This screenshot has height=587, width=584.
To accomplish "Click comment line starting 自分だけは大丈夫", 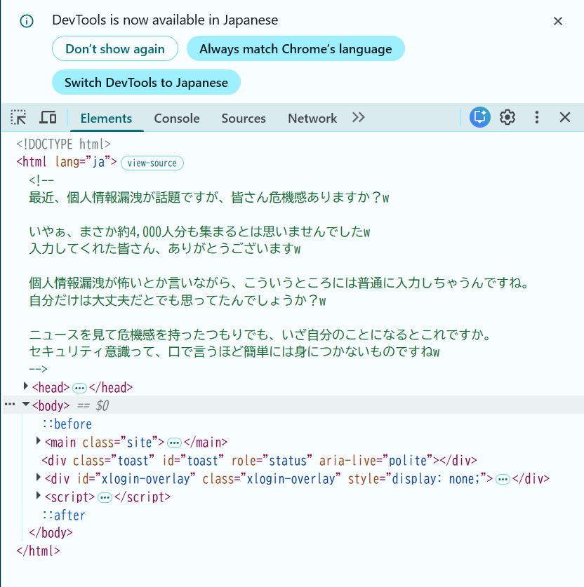I will [x=178, y=301].
